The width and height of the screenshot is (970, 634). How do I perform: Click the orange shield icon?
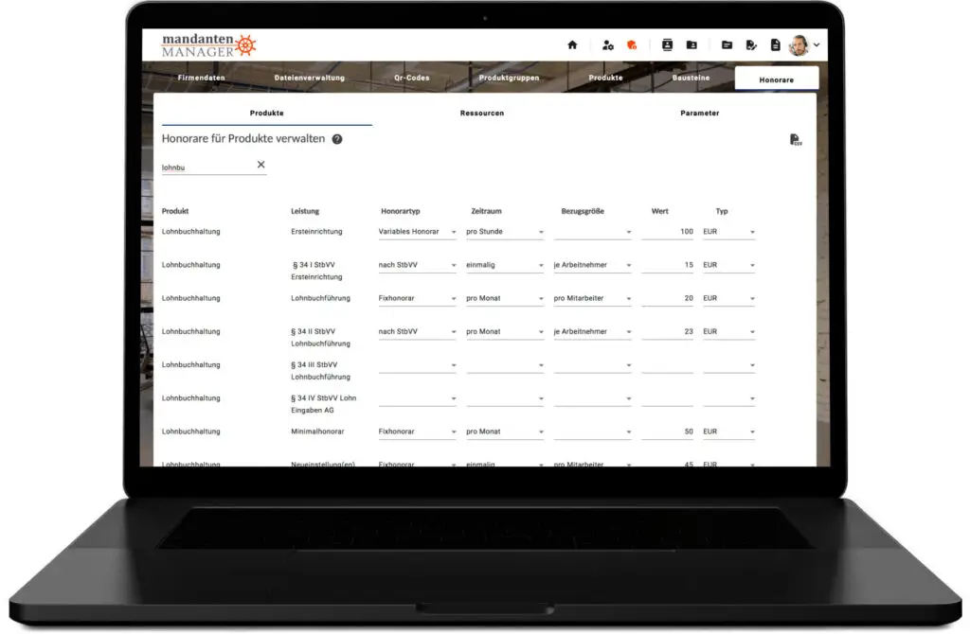click(x=632, y=44)
